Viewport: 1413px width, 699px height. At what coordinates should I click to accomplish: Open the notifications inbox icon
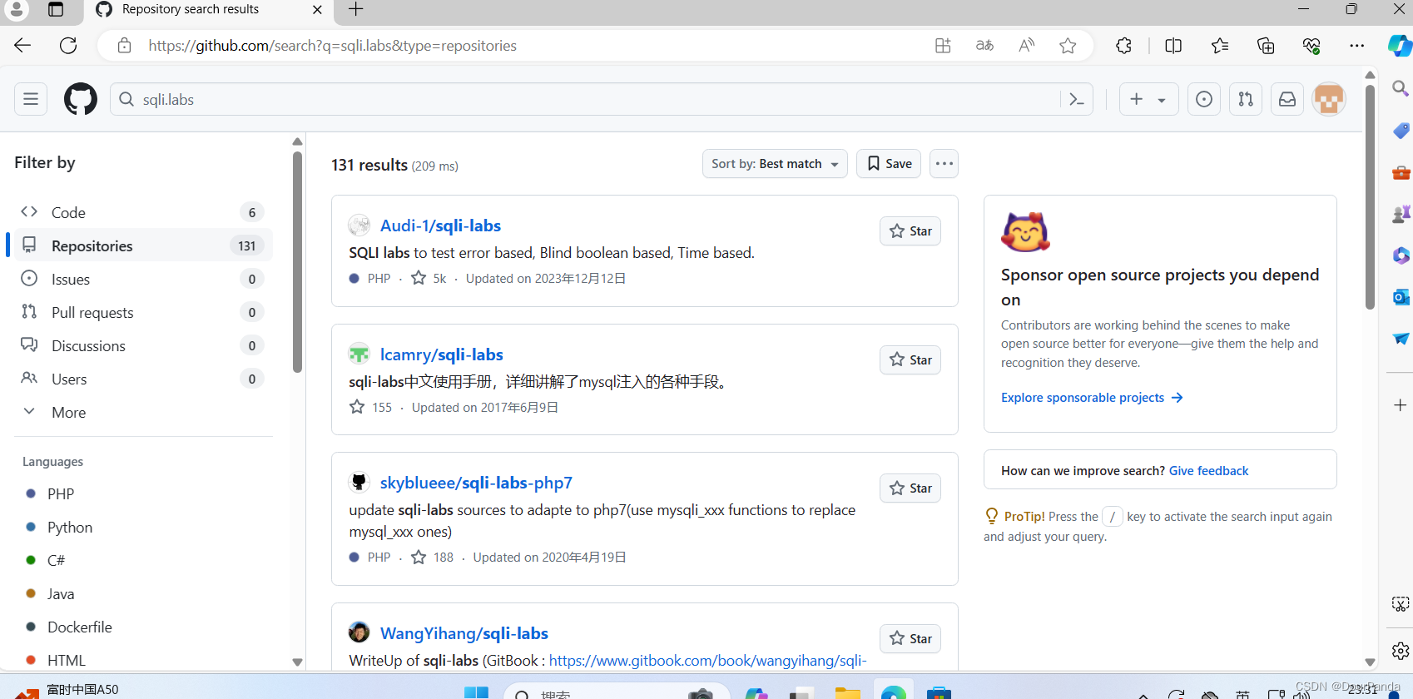tap(1287, 99)
